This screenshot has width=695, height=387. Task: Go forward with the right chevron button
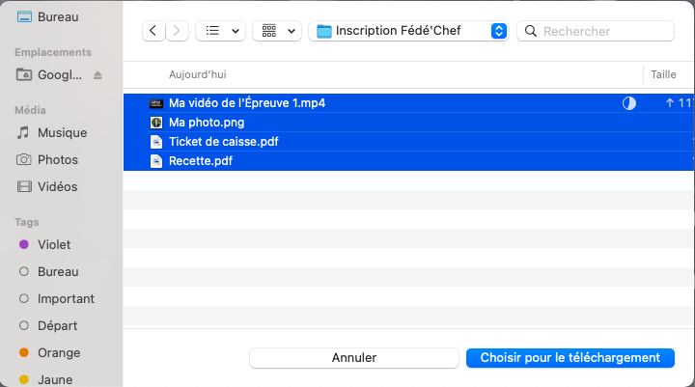click(x=177, y=31)
